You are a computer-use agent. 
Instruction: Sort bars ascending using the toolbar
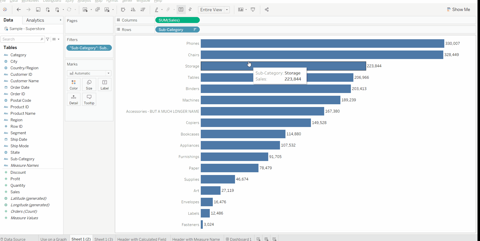tap(133, 9)
